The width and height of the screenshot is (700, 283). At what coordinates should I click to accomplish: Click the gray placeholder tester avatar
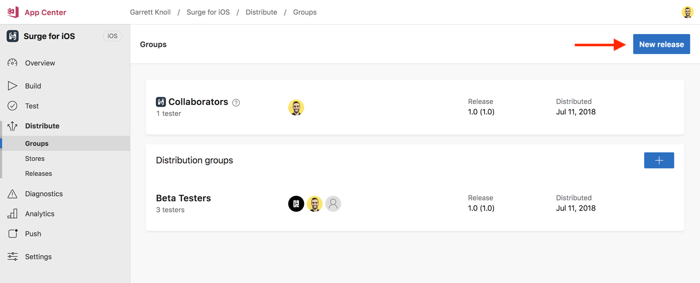point(333,203)
